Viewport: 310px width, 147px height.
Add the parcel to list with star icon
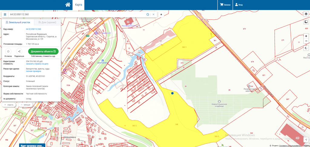pos(8,51)
